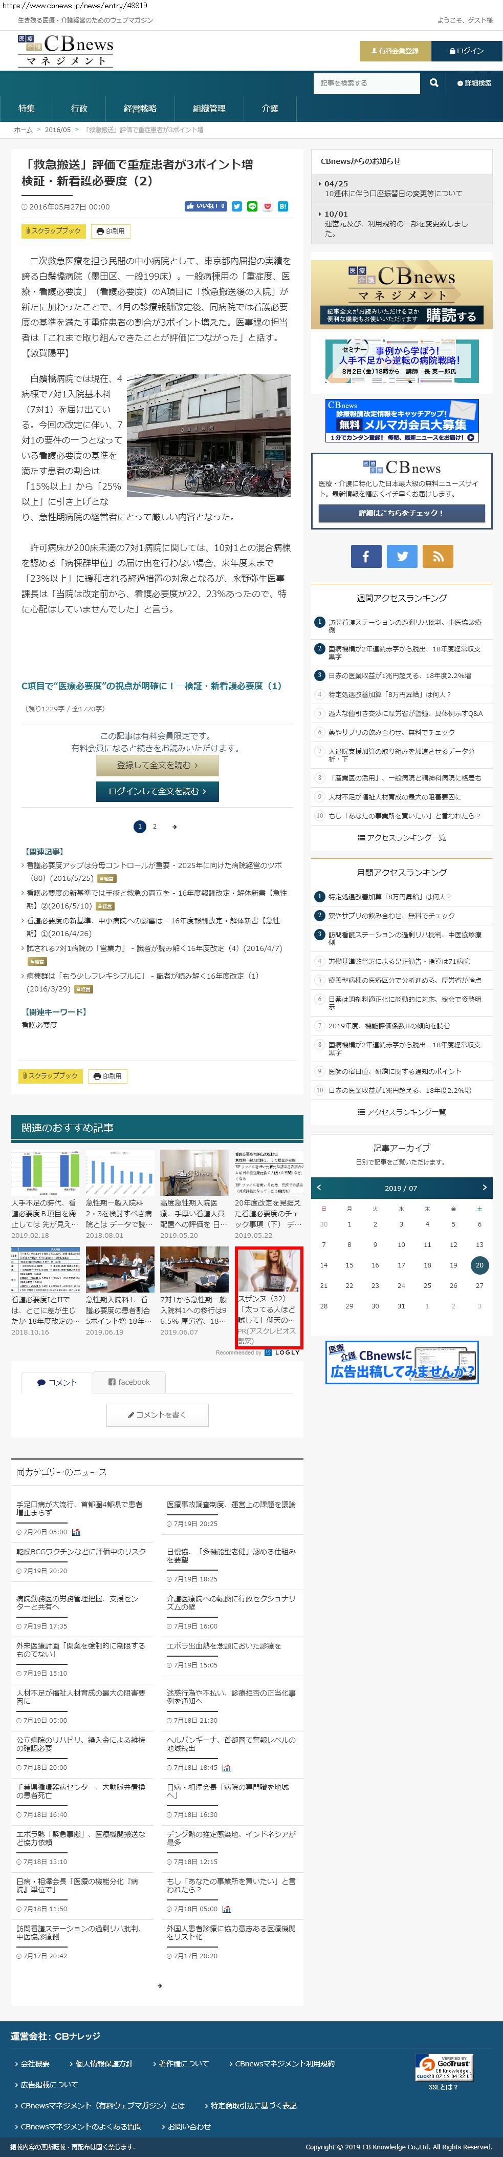Open the 経営戦略 navigation menu
The width and height of the screenshot is (503, 2157).
(140, 108)
